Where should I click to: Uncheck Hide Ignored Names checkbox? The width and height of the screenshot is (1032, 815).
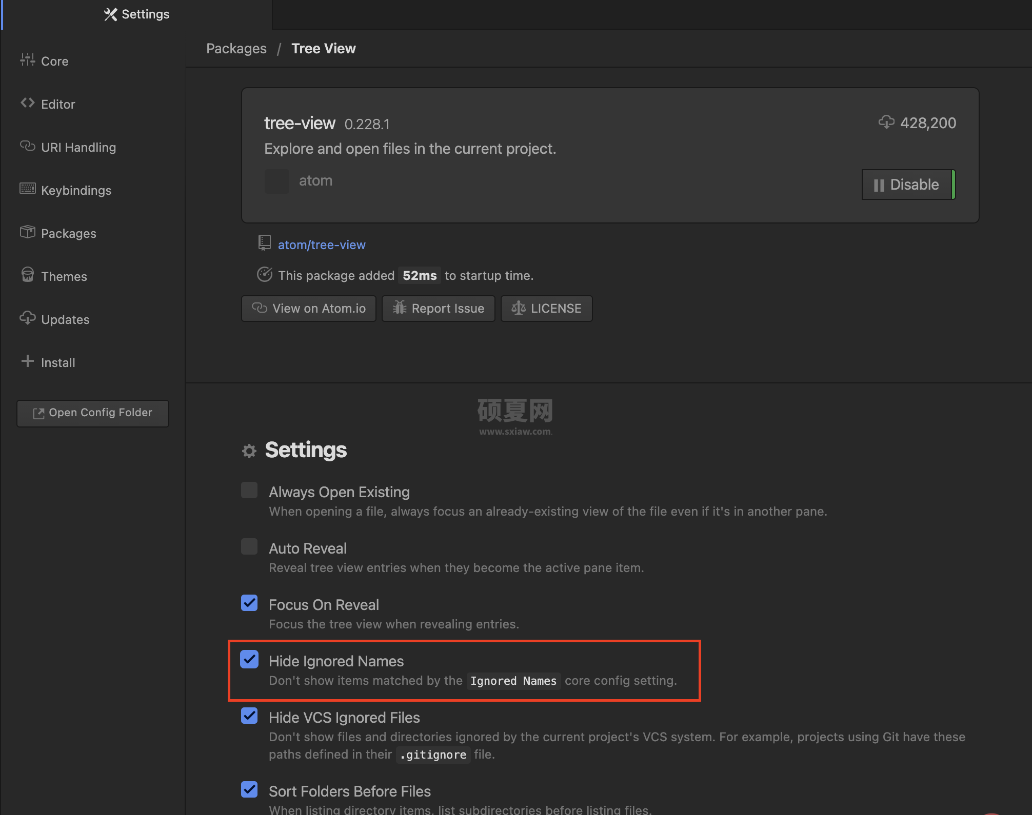pyautogui.click(x=249, y=659)
